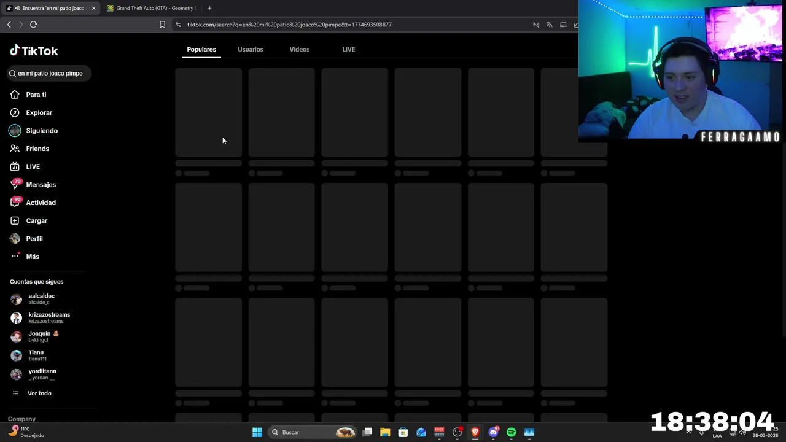Open the weather widget showing 11°C
Screen dimensions: 786x442
tap(26, 432)
